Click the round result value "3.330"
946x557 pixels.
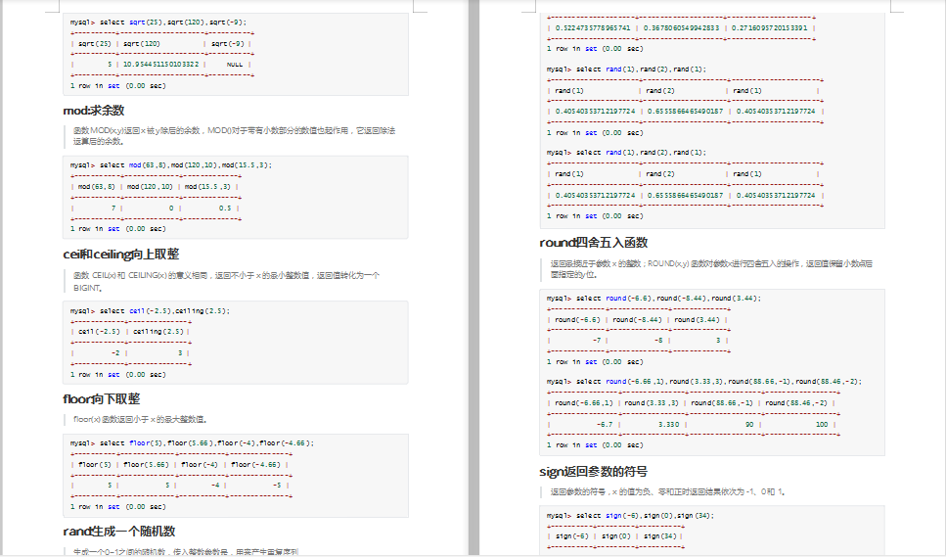668,425
